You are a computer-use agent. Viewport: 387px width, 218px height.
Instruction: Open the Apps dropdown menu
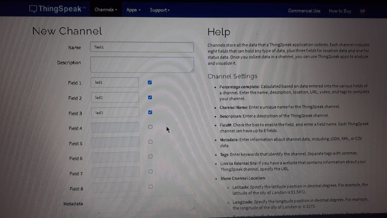(133, 10)
